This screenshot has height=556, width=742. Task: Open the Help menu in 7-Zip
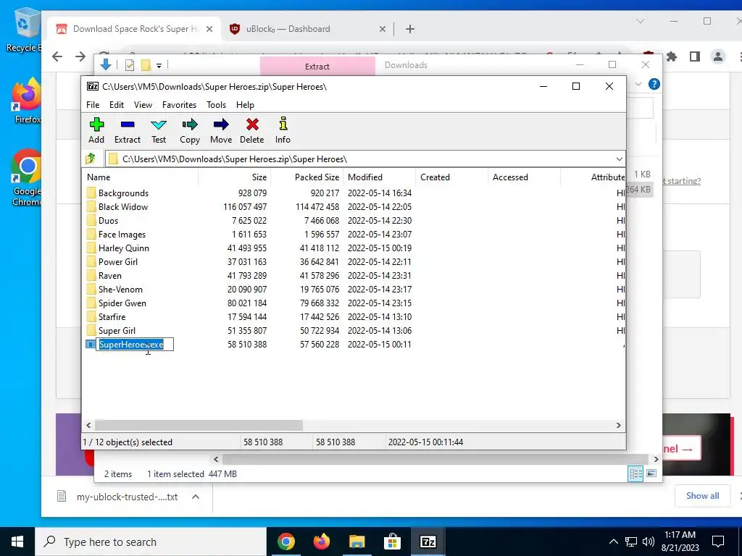(x=245, y=105)
